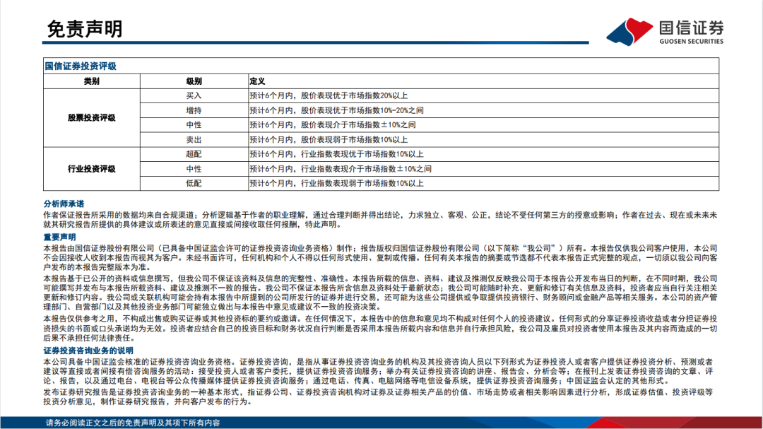Click the Guosen Securities logo
The width and height of the screenshot is (763, 429).
tap(665, 32)
